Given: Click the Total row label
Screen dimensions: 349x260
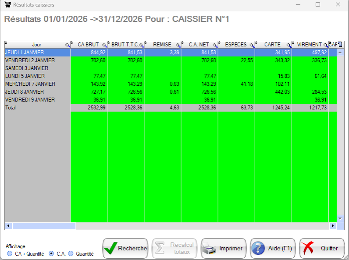Looking at the screenshot, I should (x=11, y=108).
